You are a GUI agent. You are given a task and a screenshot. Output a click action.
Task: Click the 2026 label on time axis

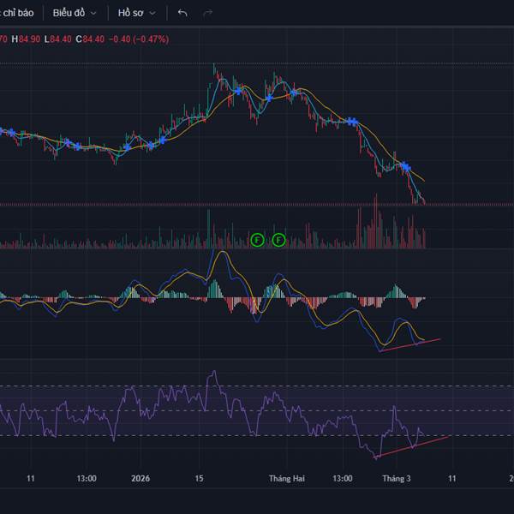pyautogui.click(x=140, y=479)
